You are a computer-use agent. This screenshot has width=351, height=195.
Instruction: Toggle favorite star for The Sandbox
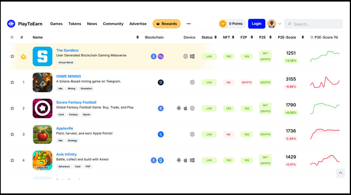tap(12, 57)
